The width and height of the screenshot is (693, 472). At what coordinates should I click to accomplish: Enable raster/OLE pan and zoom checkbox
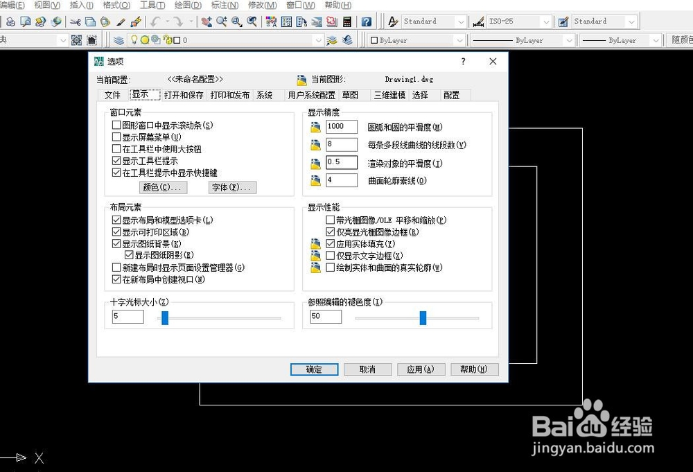tap(330, 220)
